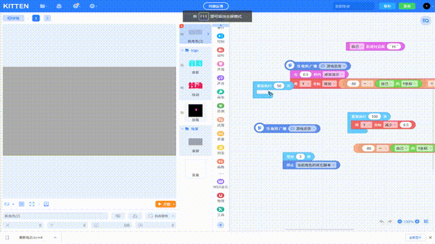The height and width of the screenshot is (244, 435).
Task: Toggle visibility of the cyan logo sprite
Action: tap(182, 65)
